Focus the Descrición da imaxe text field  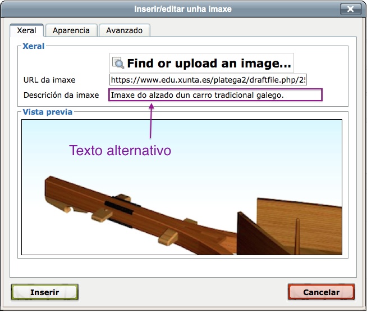(215, 95)
